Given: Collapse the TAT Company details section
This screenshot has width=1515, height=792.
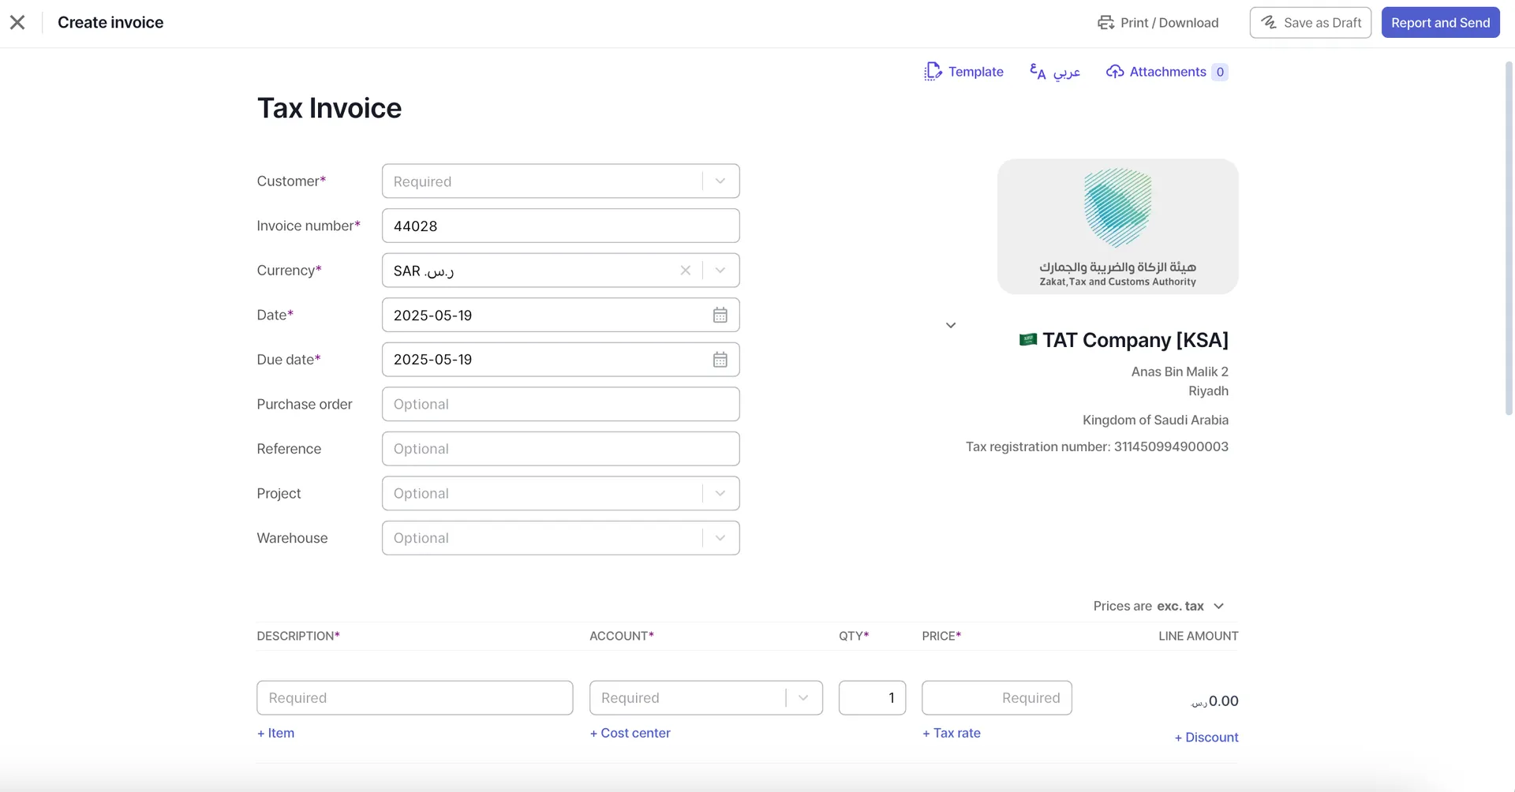Looking at the screenshot, I should tap(950, 324).
